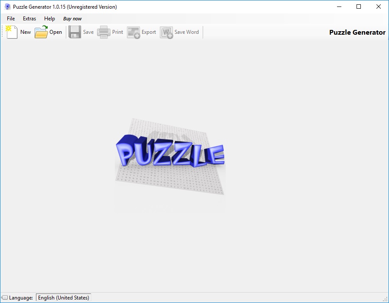Click the Puzzle Generator branding text on the right
The image size is (389, 303).
pos(357,32)
